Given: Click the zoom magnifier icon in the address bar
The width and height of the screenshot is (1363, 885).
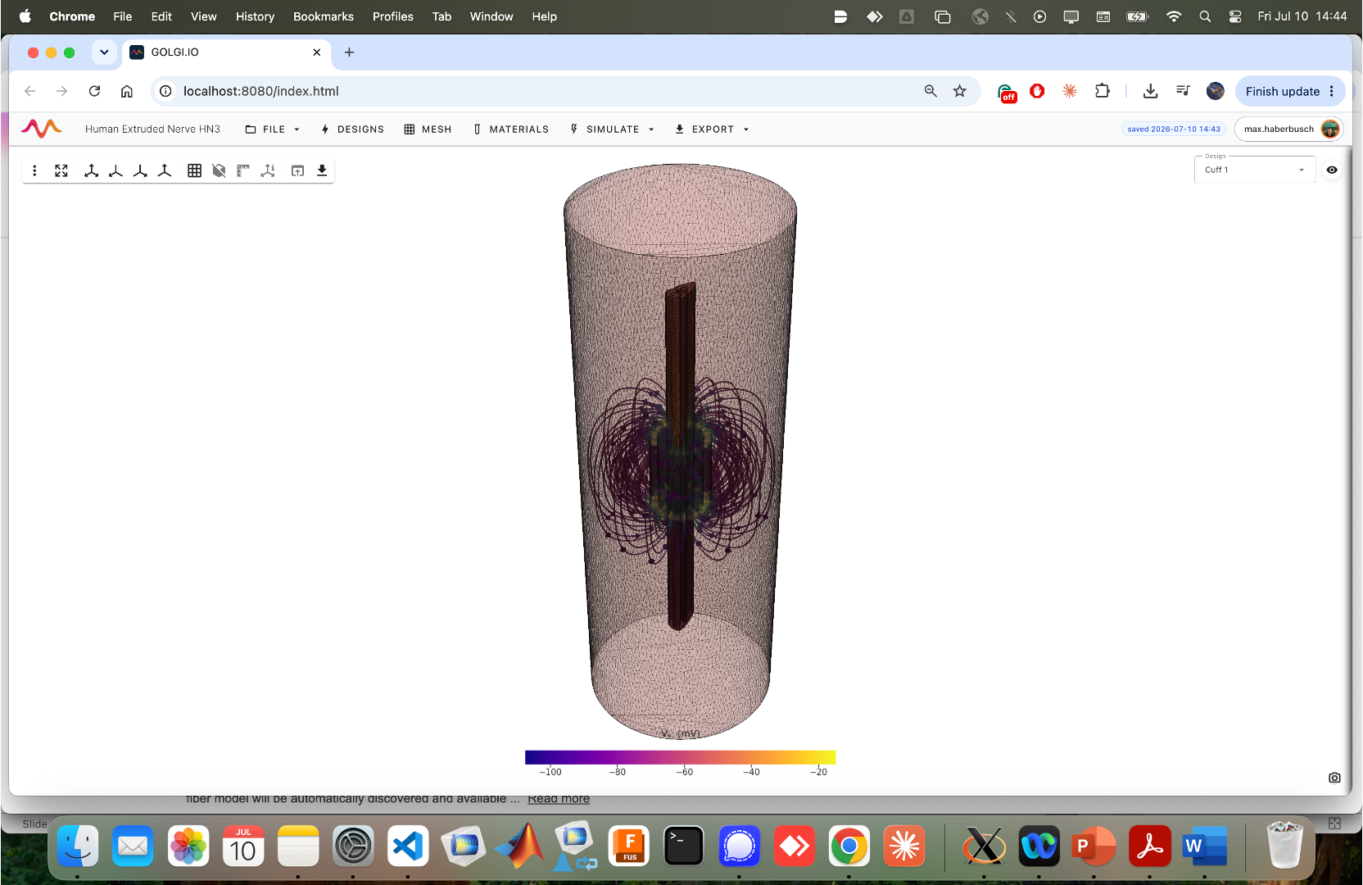Looking at the screenshot, I should [x=931, y=91].
